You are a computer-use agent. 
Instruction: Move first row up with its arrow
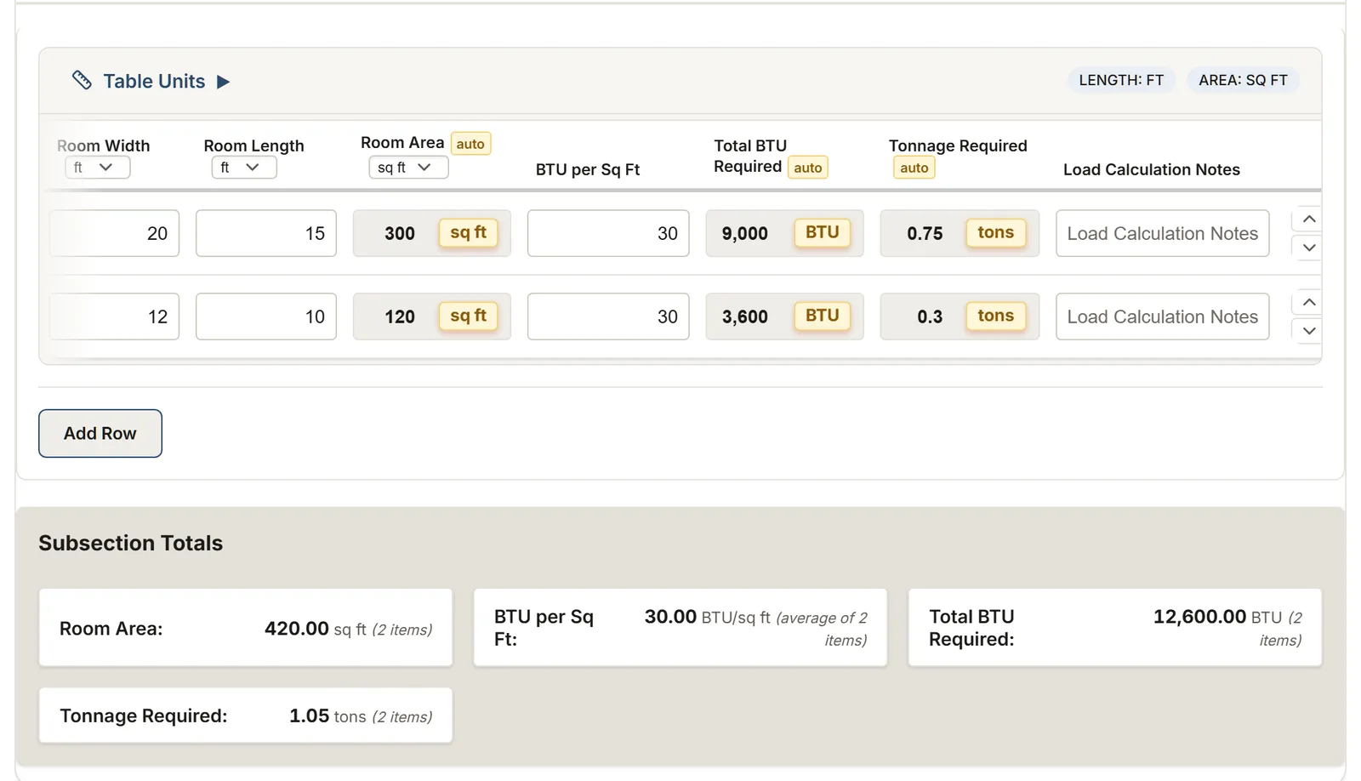point(1309,219)
